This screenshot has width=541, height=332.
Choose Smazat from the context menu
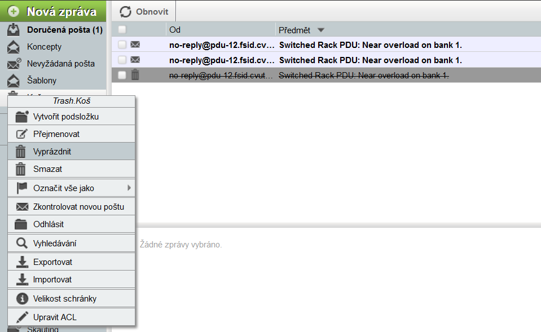point(72,169)
